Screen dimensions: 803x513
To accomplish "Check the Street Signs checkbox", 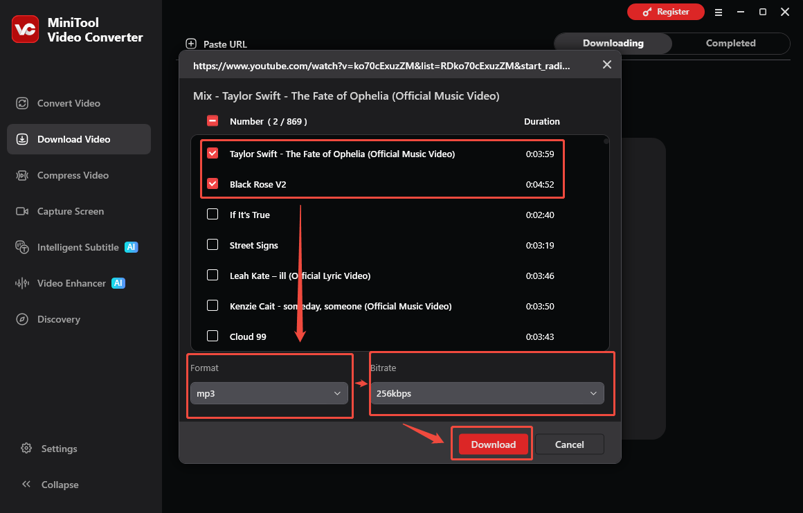I will tap(213, 244).
